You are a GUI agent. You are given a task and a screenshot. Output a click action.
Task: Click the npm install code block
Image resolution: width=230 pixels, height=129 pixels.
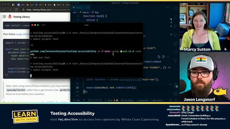pos(16,25)
